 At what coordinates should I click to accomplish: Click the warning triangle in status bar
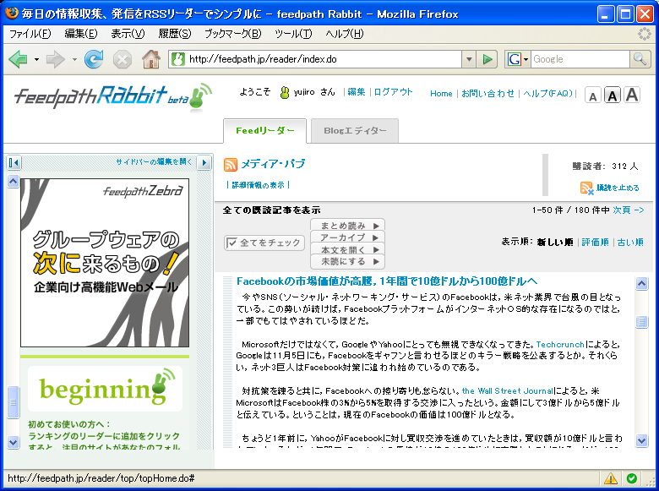611,478
